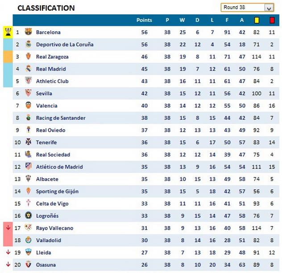Click the orange qualification marker beside Real Zaragoza
The image size is (282, 273).
click(8, 57)
